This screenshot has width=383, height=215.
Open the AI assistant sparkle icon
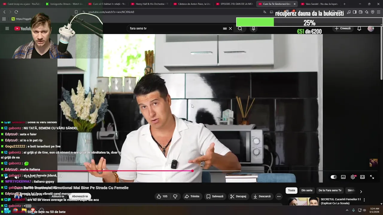click(367, 12)
